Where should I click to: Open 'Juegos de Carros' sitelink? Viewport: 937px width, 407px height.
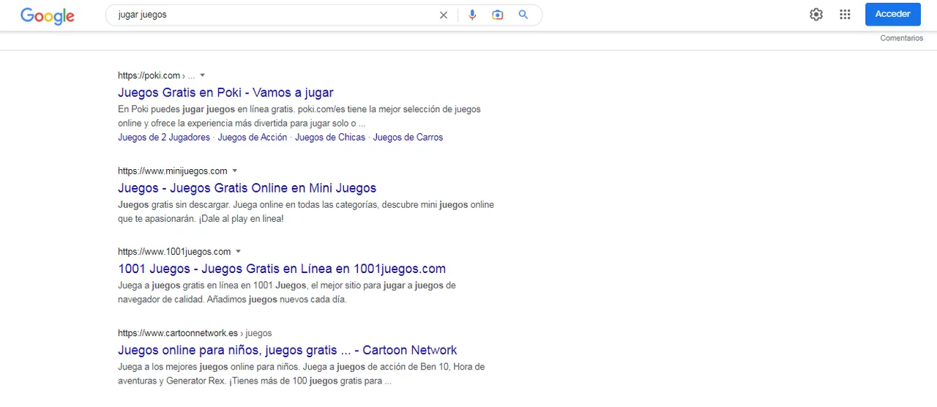[408, 137]
